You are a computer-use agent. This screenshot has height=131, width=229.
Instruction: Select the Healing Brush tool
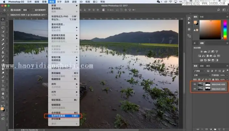tap(3, 44)
